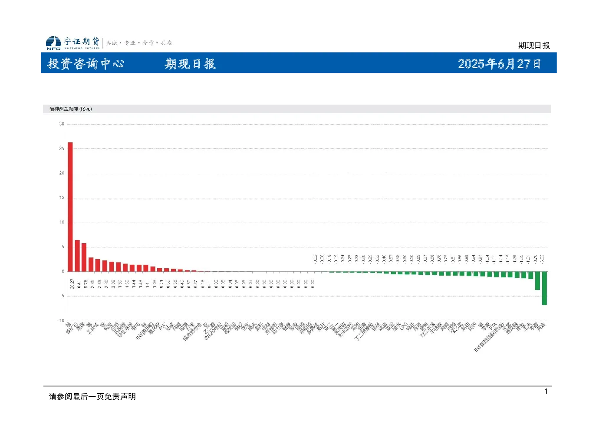Viewport: 609px width, 431px height.
Task: Click the page number 1 in footer
Action: click(x=546, y=392)
